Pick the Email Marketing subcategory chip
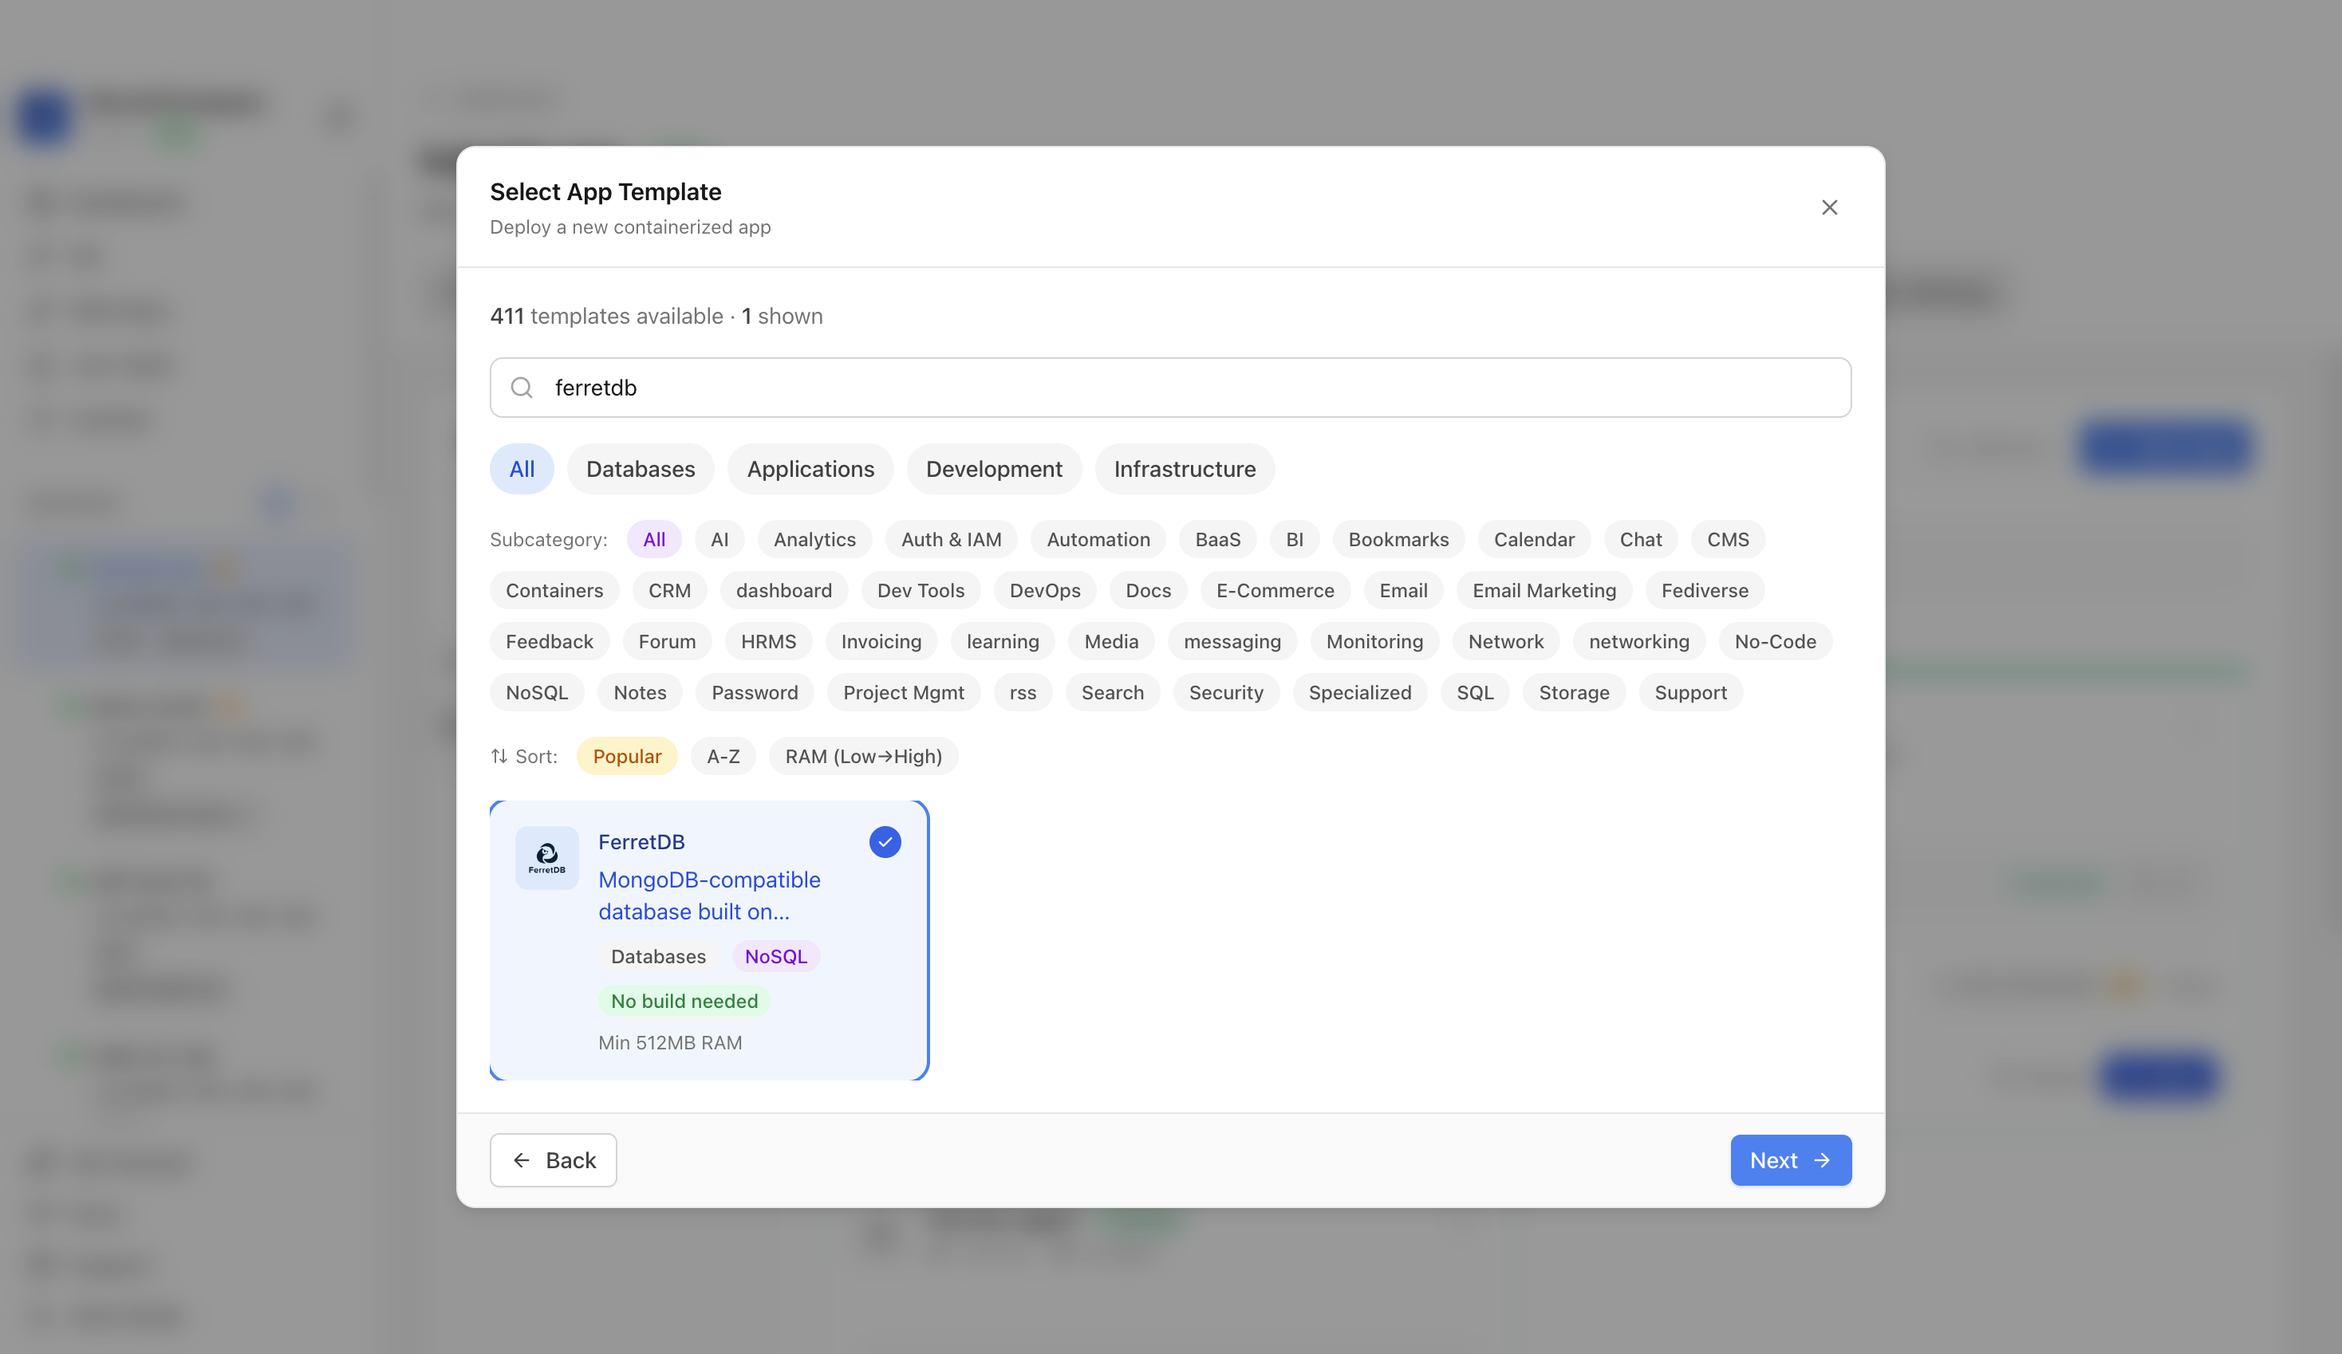 point(1544,591)
